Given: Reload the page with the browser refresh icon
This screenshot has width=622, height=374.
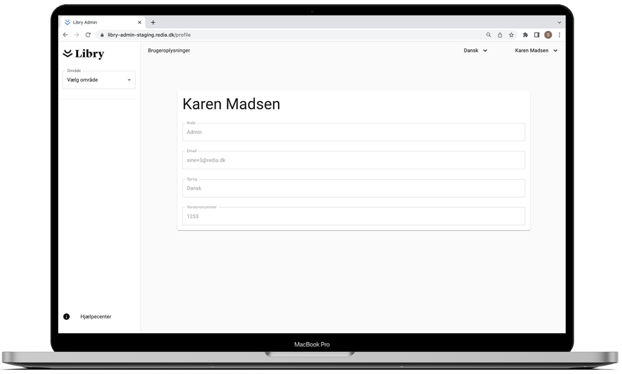Looking at the screenshot, I should point(88,35).
